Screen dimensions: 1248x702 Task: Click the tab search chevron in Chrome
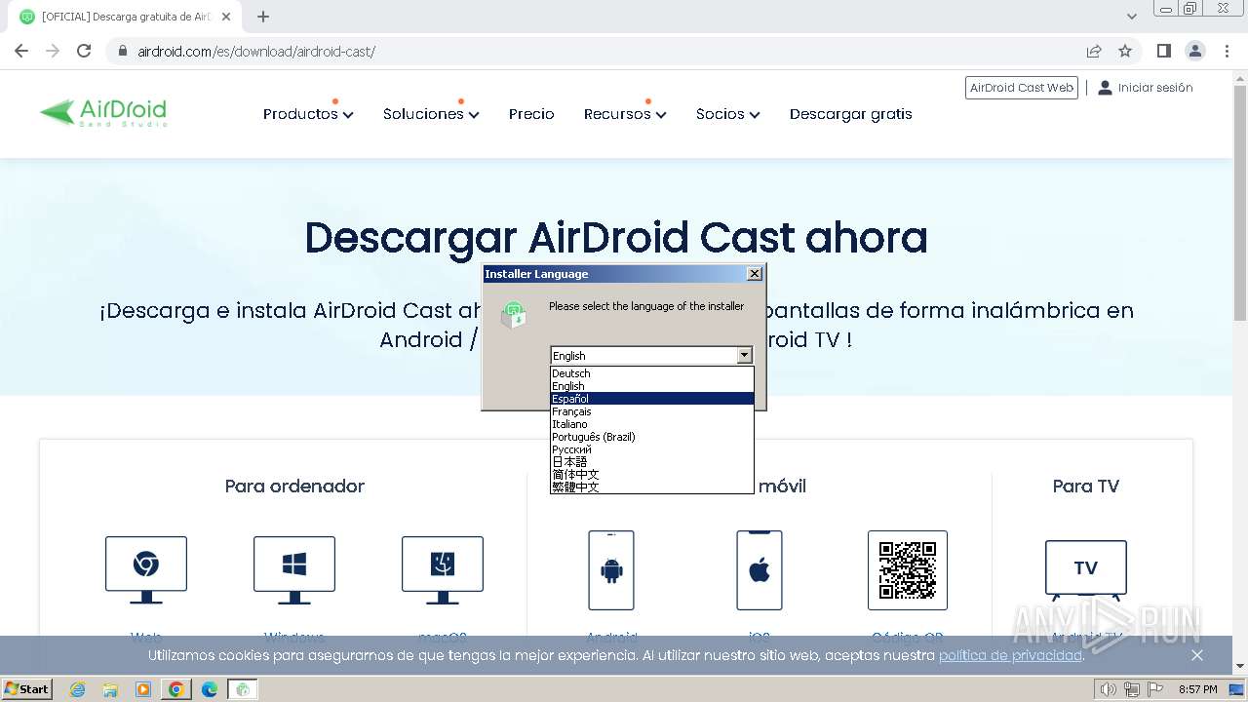(x=1132, y=17)
